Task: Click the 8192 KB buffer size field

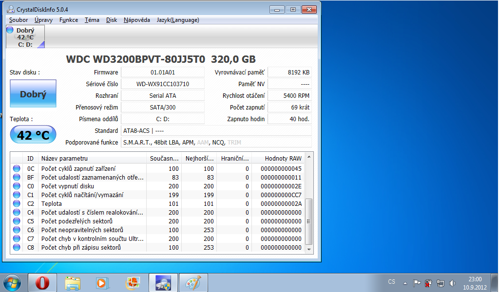Action: 289,73
